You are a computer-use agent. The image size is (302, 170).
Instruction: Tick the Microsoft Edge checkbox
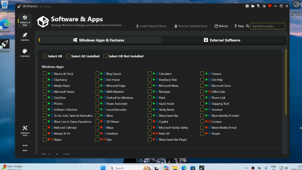[x=97, y=86]
